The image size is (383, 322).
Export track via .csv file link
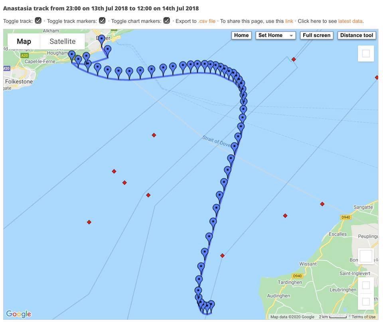207,21
